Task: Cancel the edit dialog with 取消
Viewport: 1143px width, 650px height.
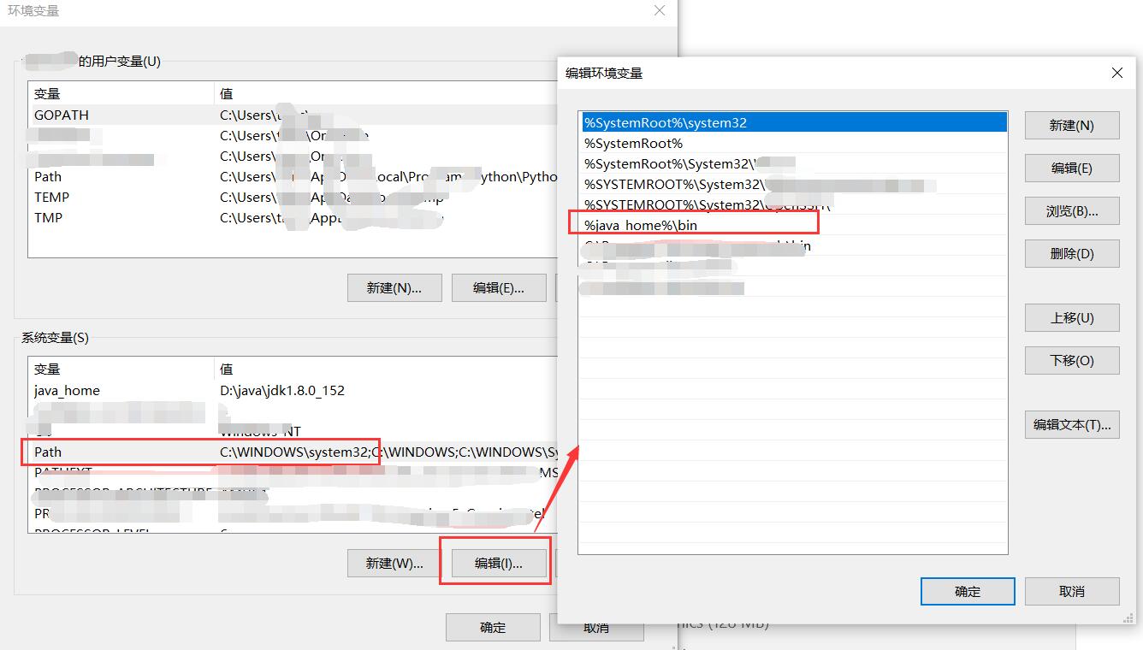Action: pyautogui.click(x=1071, y=591)
